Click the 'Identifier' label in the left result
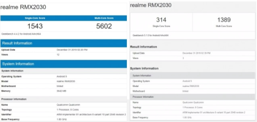The width and height of the screenshot is (257, 122). (x=6, y=115)
